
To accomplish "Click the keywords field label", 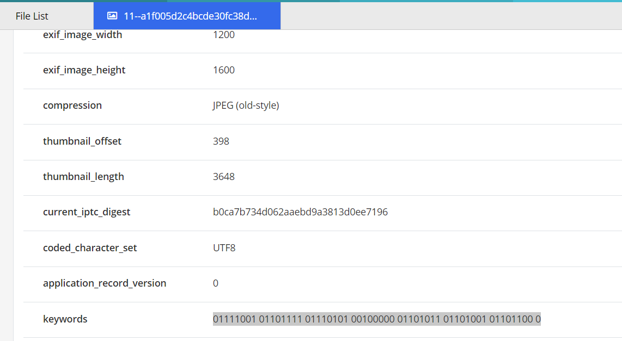I will 65,319.
